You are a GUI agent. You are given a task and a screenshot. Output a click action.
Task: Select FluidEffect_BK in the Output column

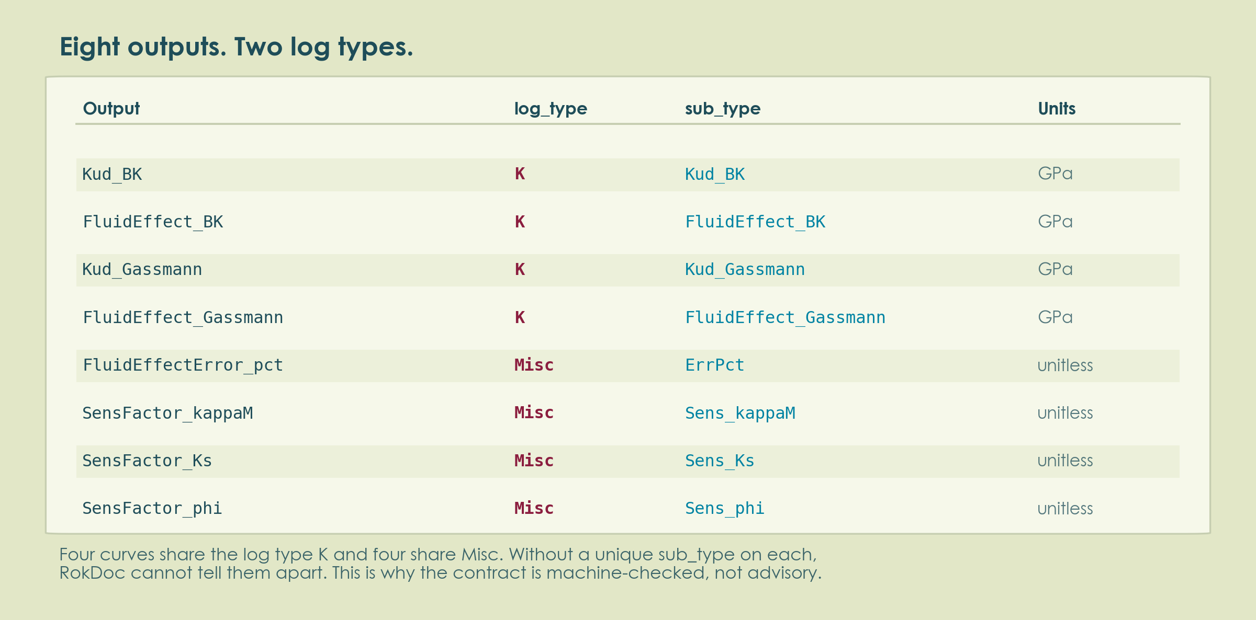click(153, 222)
